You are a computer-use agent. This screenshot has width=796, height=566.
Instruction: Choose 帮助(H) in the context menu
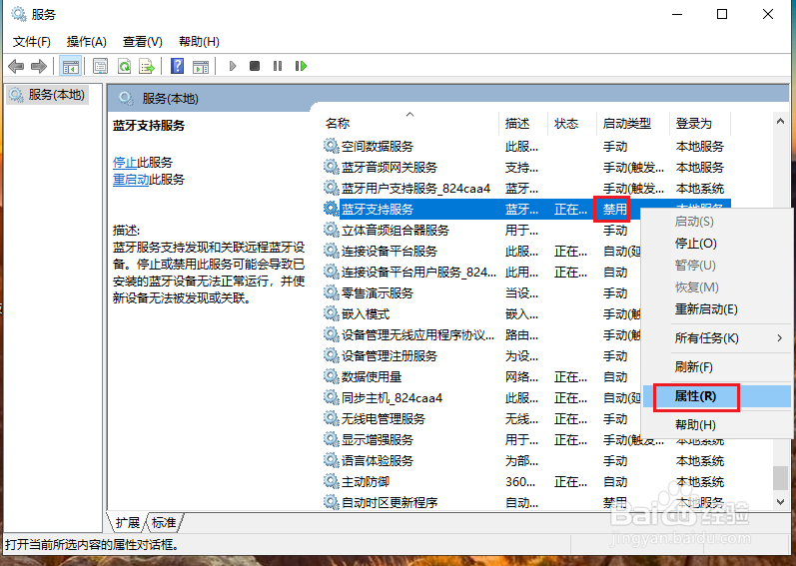pyautogui.click(x=716, y=425)
